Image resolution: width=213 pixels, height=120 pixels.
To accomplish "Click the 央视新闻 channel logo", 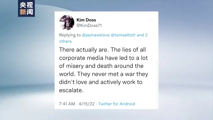I will coord(26,8).
